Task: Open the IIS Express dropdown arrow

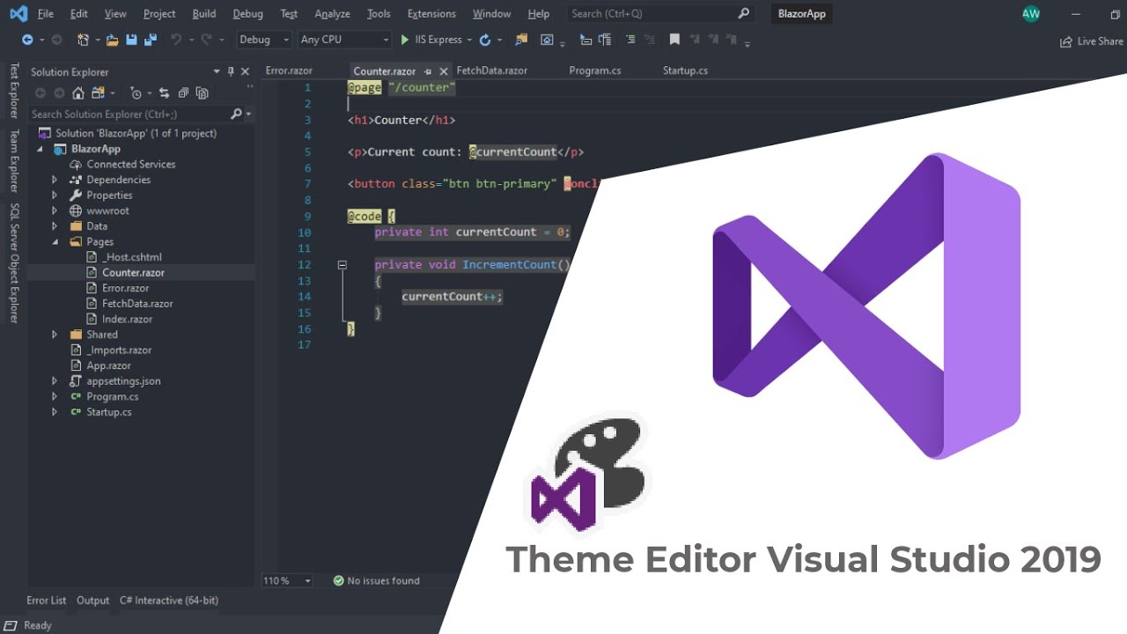Action: point(469,40)
